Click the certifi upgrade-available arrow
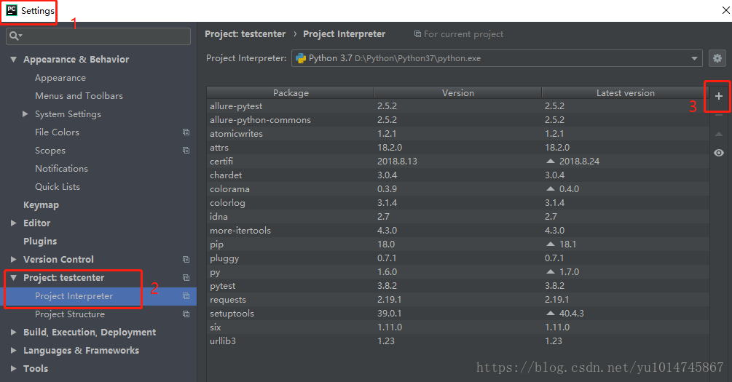 [551, 161]
